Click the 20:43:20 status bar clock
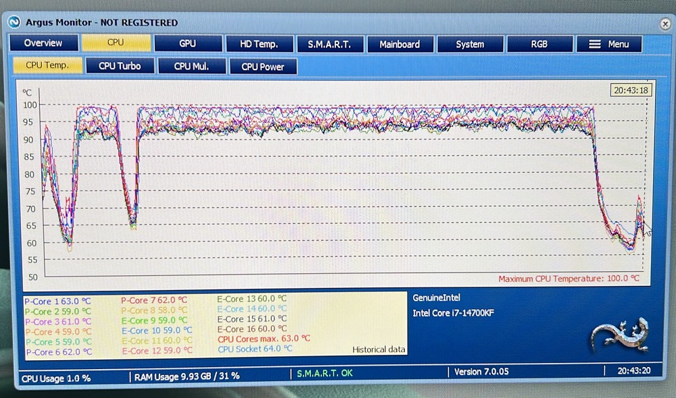676x398 pixels. click(x=634, y=370)
